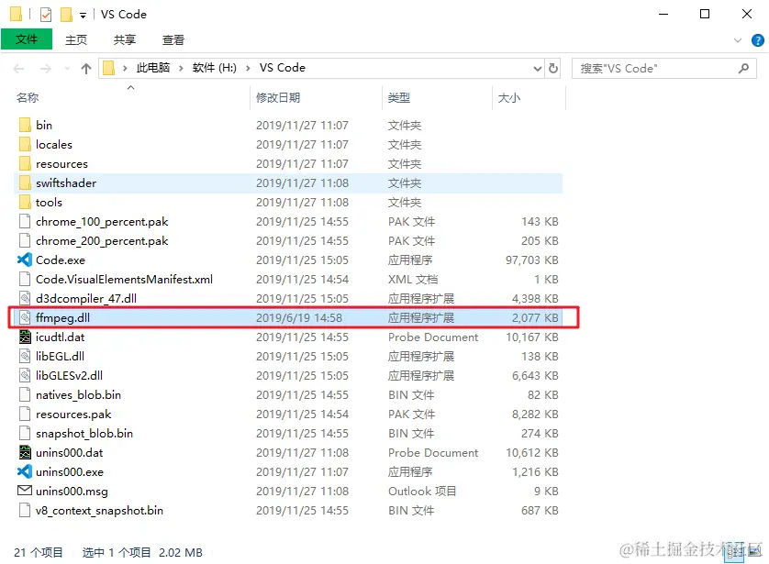This screenshot has height=564, width=769.
Task: Select the chrome_100_percent.pak file icon
Action: [x=25, y=221]
